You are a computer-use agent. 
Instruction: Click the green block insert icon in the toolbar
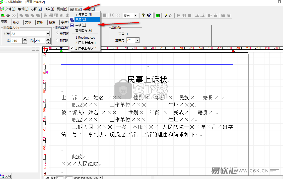point(3,15)
